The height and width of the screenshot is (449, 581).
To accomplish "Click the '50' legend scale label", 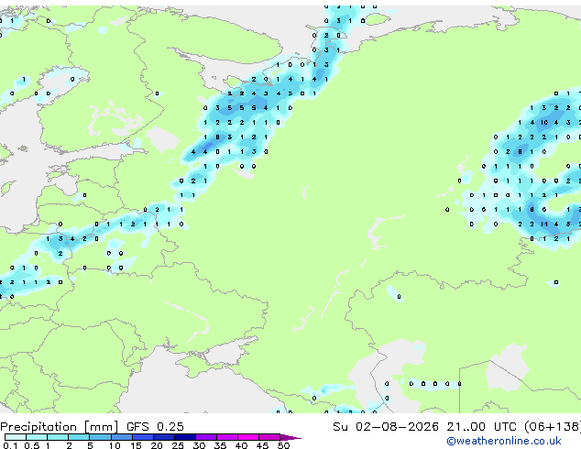I will point(283,445).
